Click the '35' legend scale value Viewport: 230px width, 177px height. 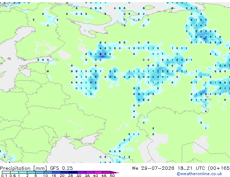[87, 176]
